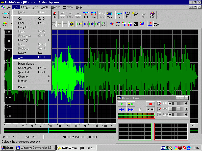Click the New file toolbar button
The image size is (202, 151).
(x=6, y=15)
